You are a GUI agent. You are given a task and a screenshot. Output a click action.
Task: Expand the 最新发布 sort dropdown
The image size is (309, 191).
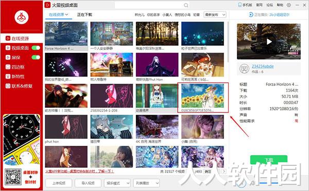[215, 15]
